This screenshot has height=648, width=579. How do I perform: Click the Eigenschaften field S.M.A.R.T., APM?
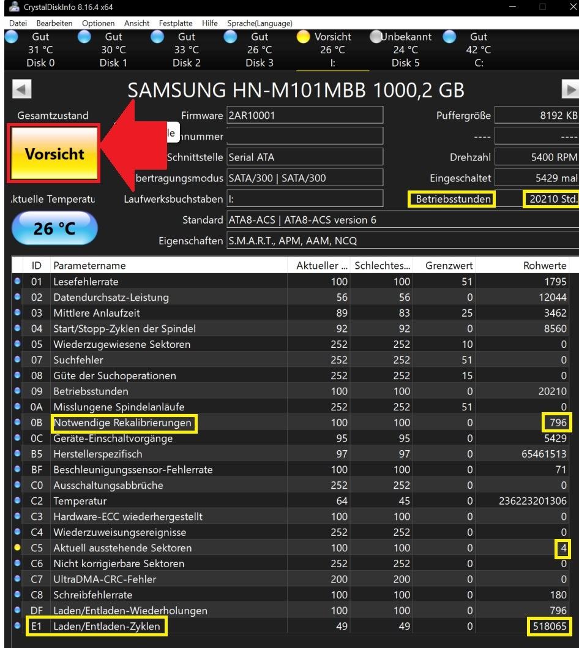(403, 241)
